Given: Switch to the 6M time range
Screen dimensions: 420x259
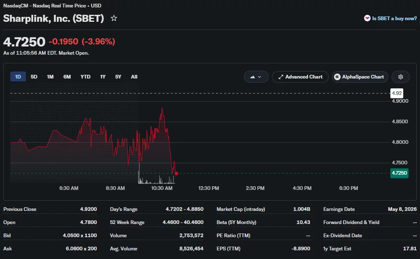Looking at the screenshot, I should pos(67,77).
